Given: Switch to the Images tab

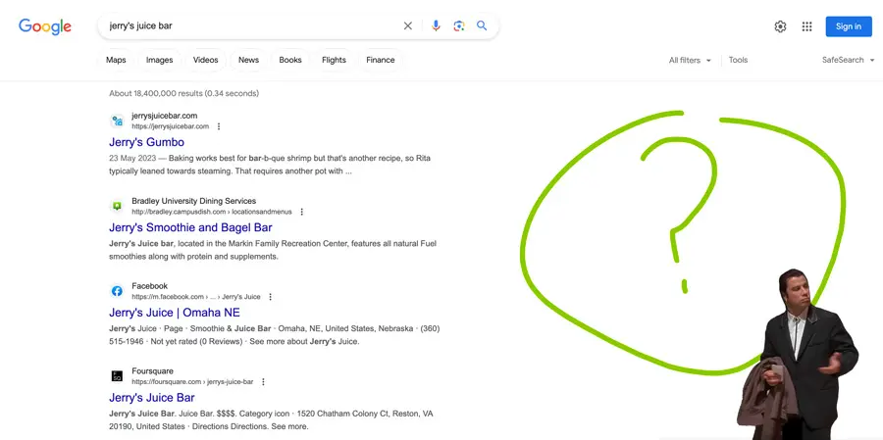Looking at the screenshot, I should [x=159, y=60].
